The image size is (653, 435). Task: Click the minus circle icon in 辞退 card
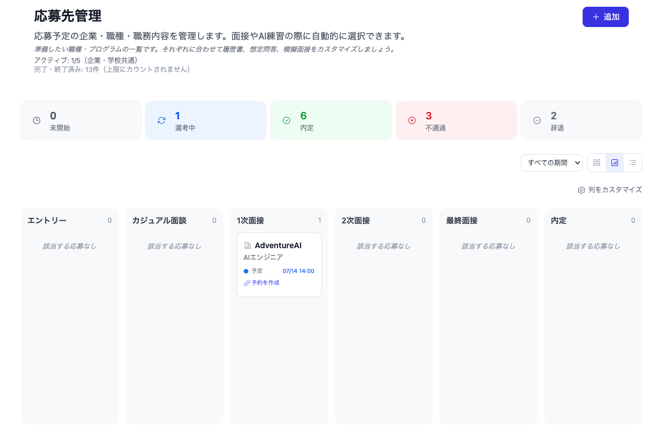click(x=537, y=120)
